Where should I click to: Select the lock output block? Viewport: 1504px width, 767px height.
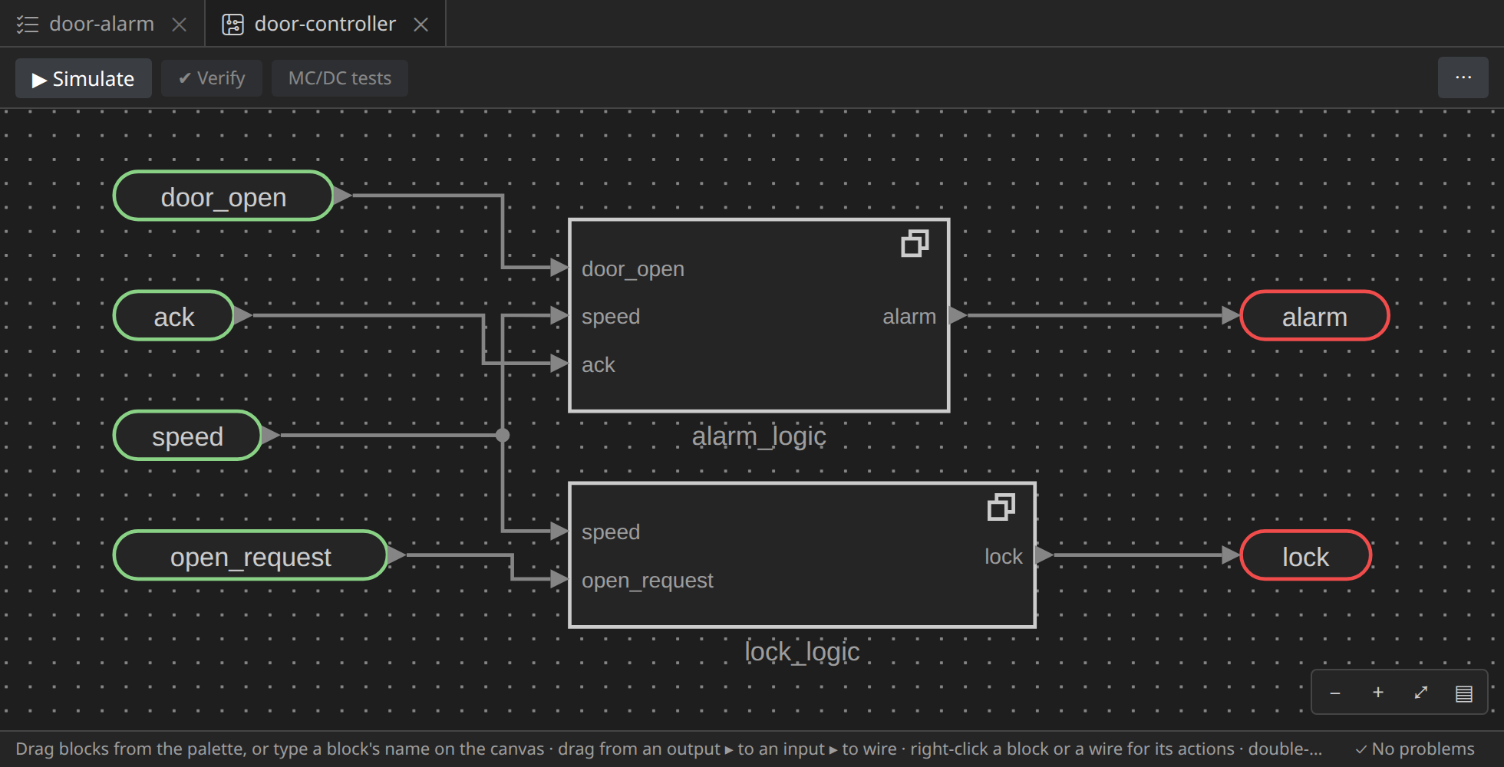1305,555
